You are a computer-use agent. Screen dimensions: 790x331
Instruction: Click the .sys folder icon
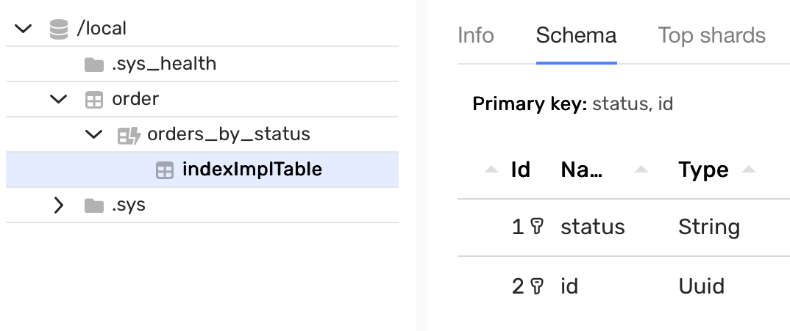[93, 205]
